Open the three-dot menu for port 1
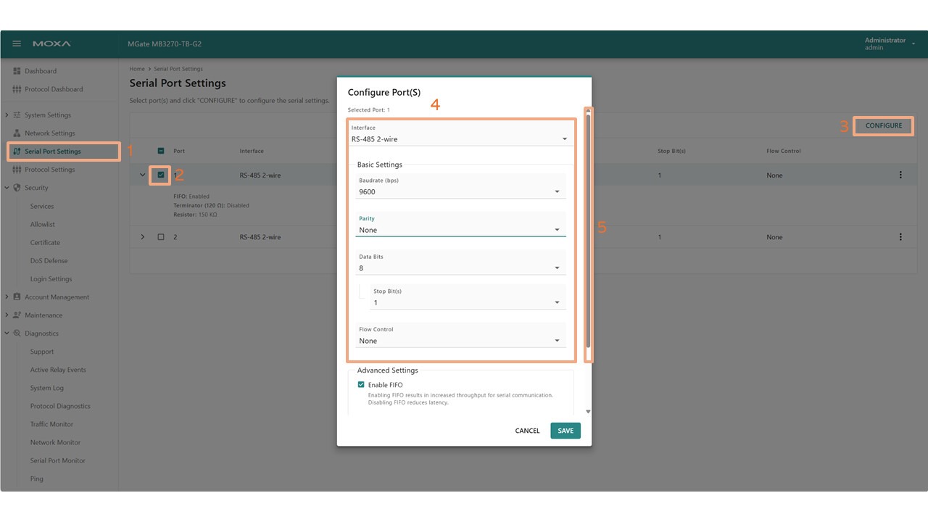928x522 pixels. click(x=900, y=175)
